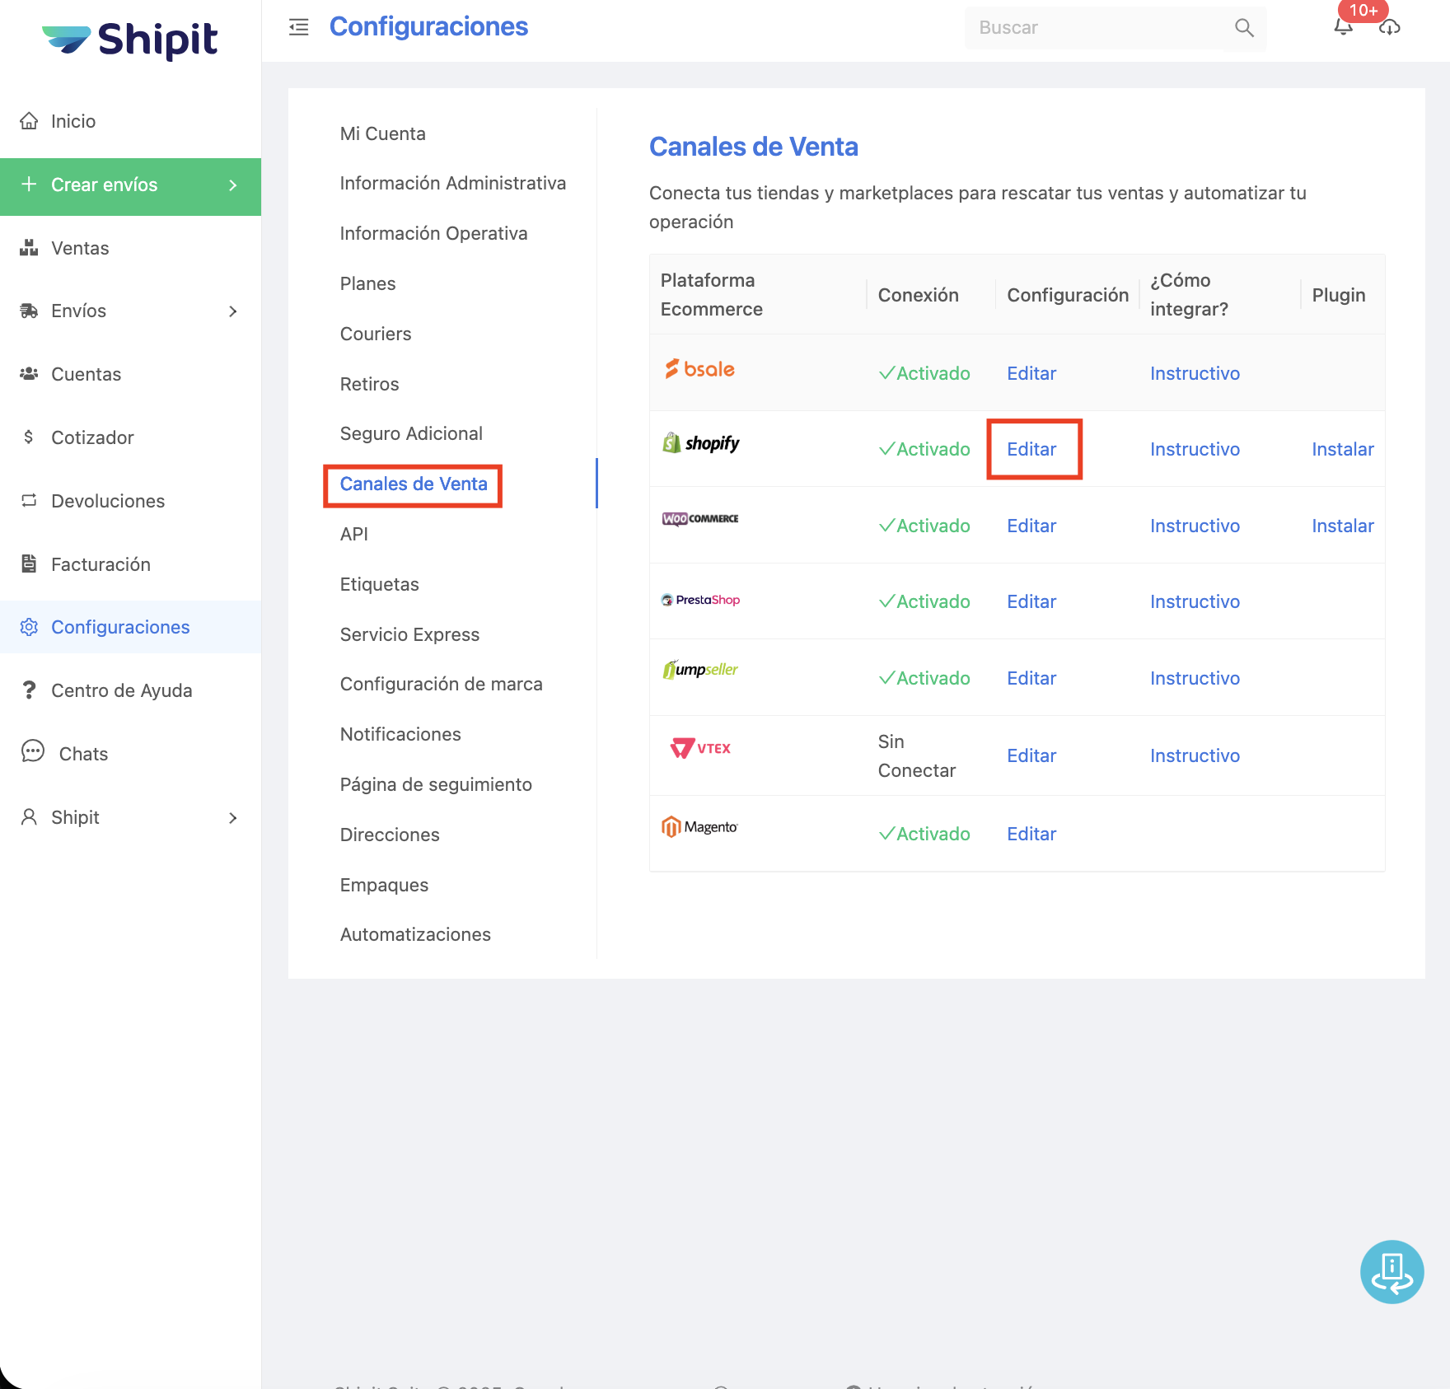Select Canales de Venta settings tab
Image resolution: width=1450 pixels, height=1389 pixels.
tap(414, 484)
